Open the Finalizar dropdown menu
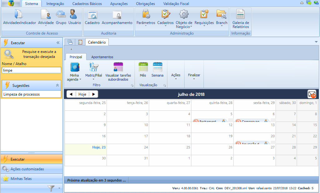 (x=194, y=77)
